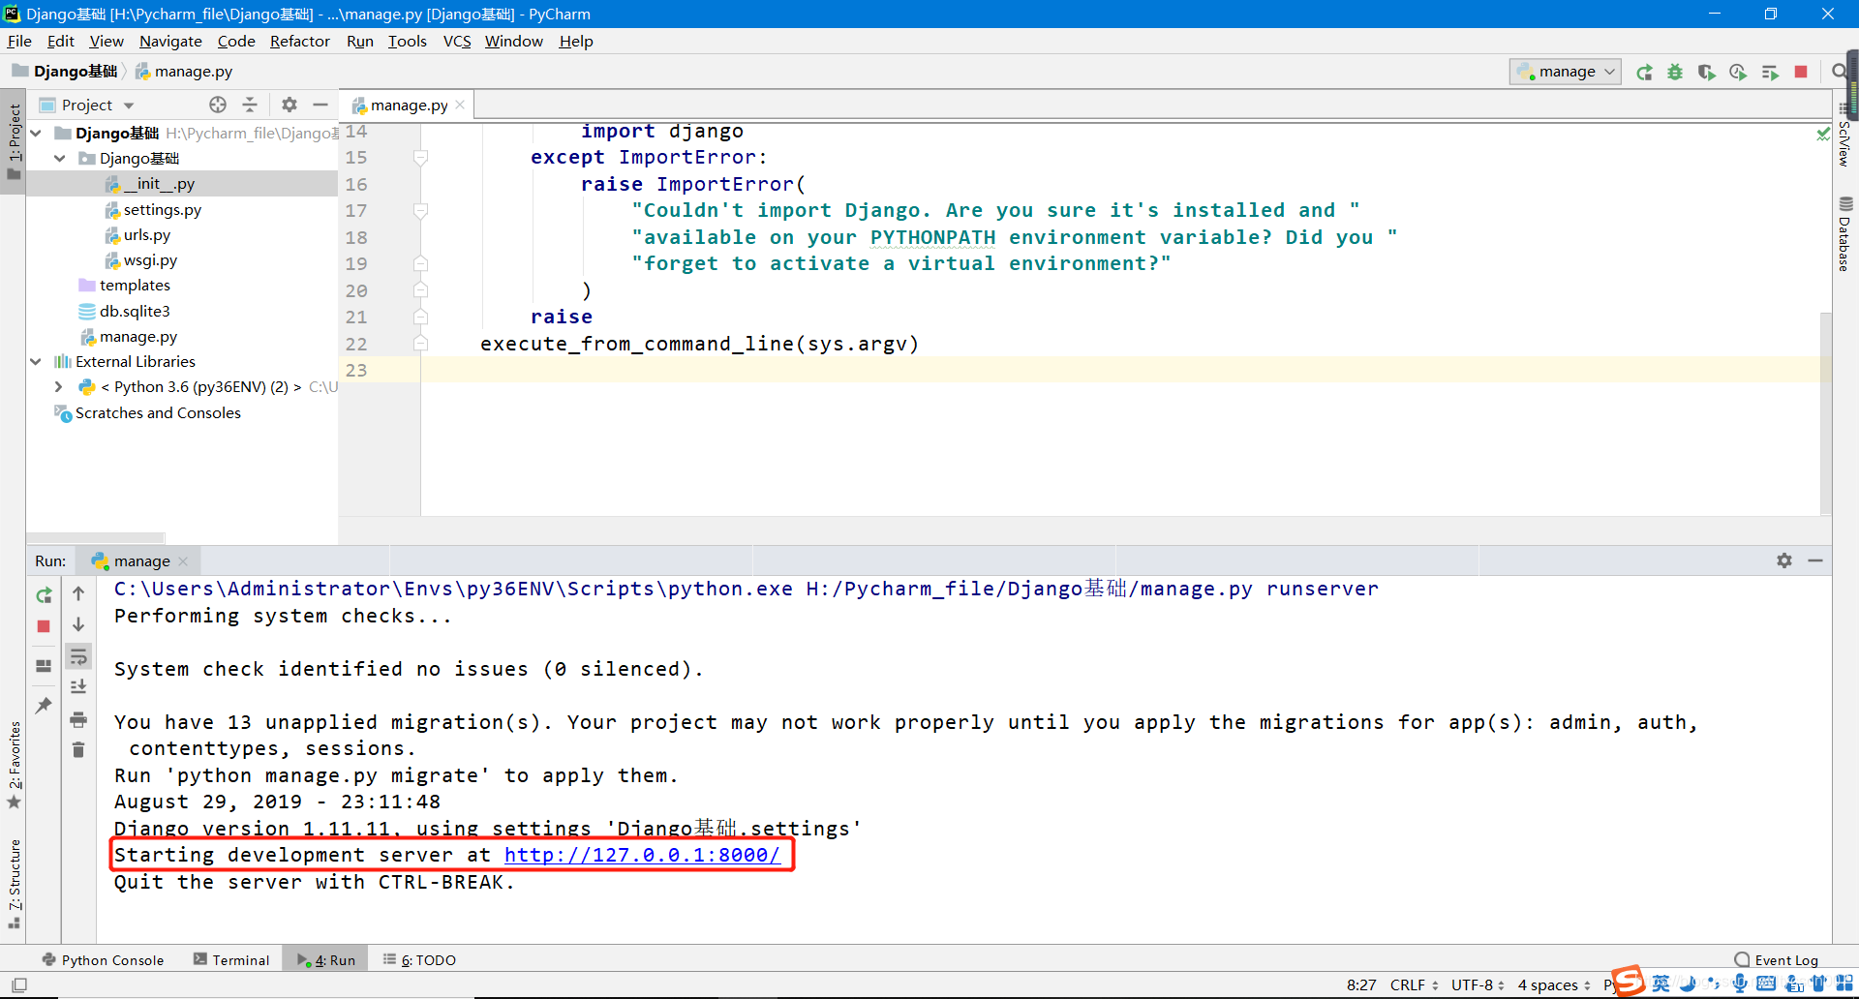This screenshot has width=1859, height=999.
Task: Open the File menu
Action: click(19, 41)
